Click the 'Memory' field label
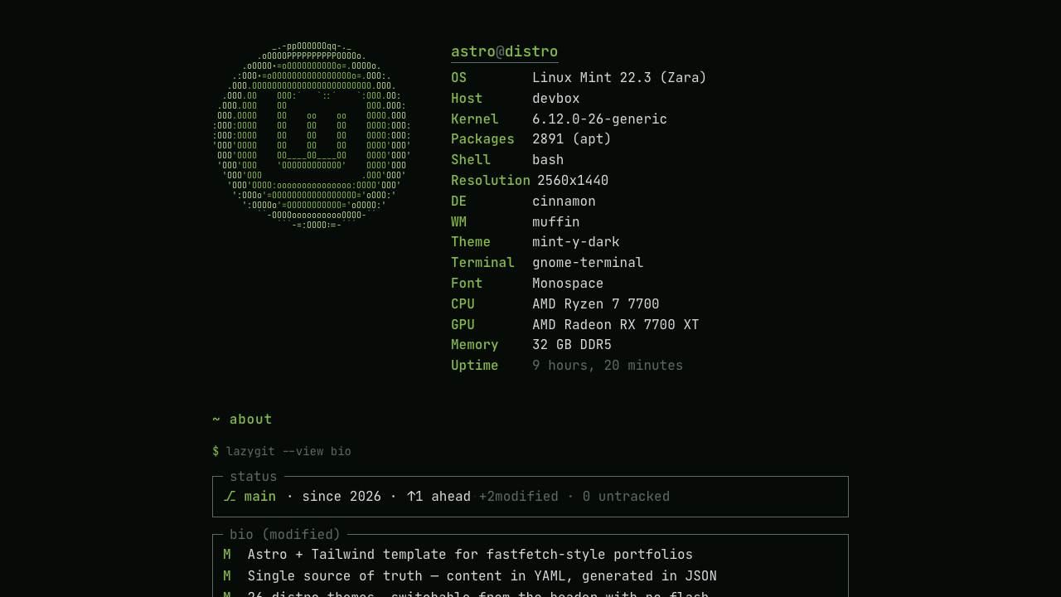 475,345
